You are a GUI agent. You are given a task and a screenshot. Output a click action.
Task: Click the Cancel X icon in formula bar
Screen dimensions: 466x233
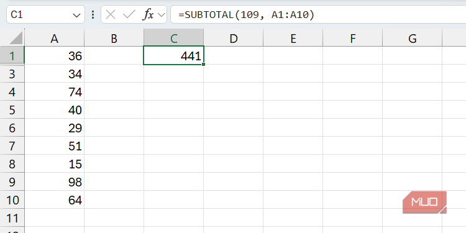(x=111, y=14)
